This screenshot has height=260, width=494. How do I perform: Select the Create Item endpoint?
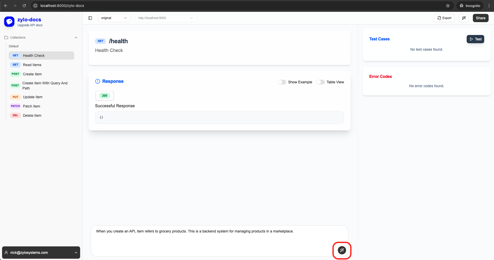click(x=41, y=74)
